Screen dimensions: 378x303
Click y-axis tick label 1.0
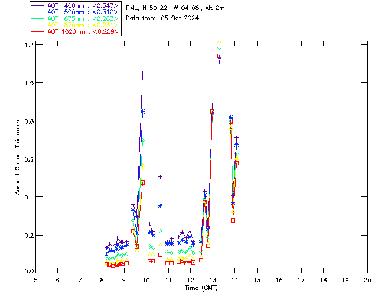[x=29, y=83]
